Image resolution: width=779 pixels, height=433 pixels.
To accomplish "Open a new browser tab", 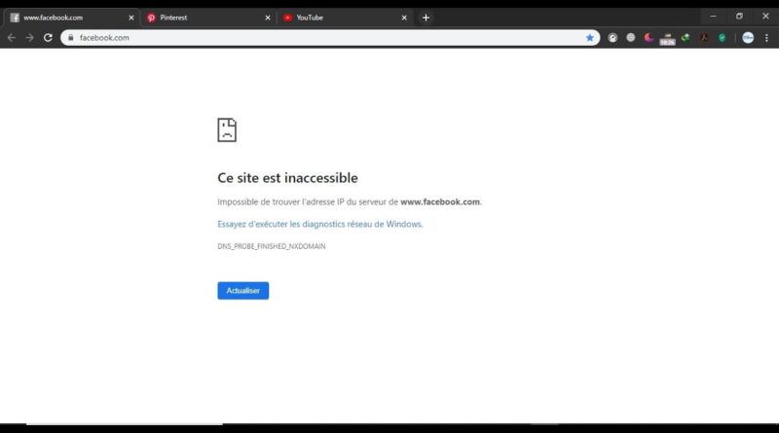I will click(x=426, y=18).
